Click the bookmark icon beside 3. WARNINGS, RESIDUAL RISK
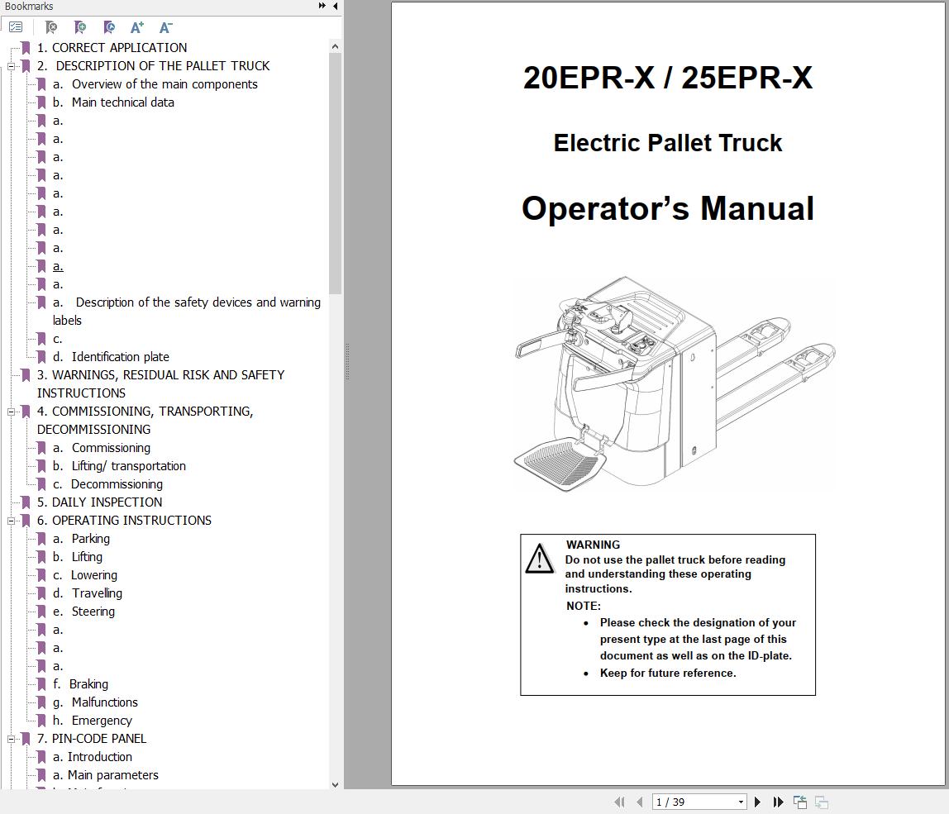The height and width of the screenshot is (814, 949). tap(26, 375)
